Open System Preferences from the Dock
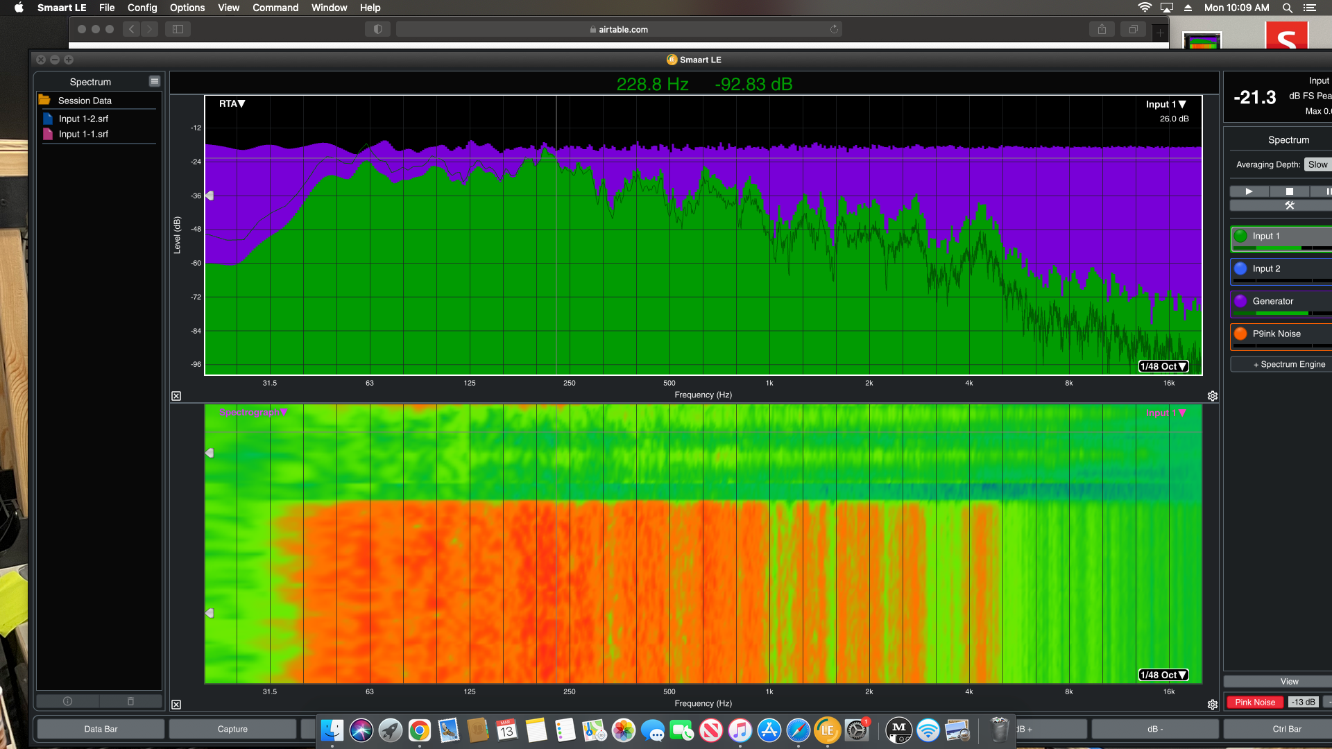The image size is (1332, 749). point(857,730)
